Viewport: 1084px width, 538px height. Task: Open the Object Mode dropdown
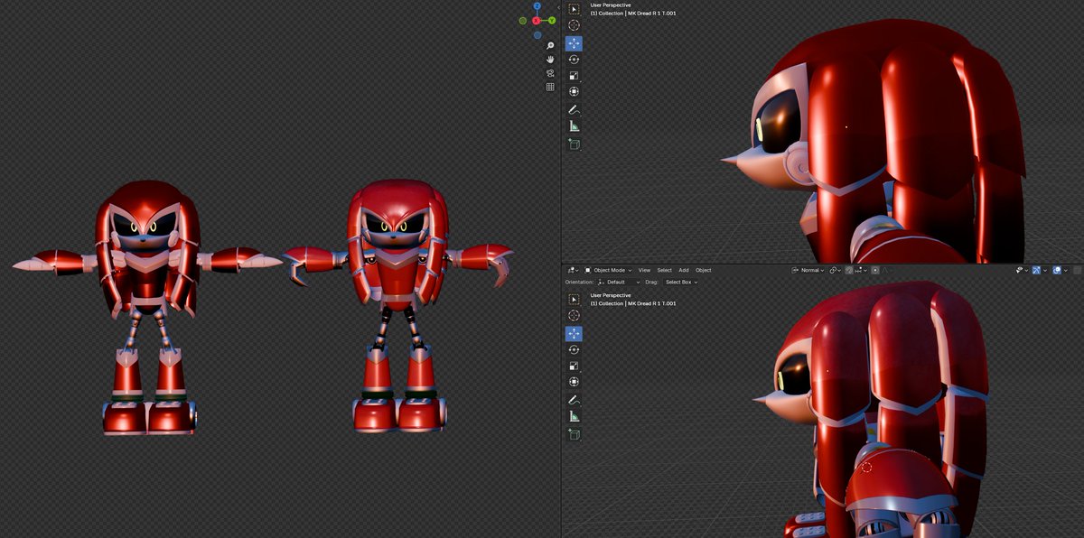click(x=608, y=270)
